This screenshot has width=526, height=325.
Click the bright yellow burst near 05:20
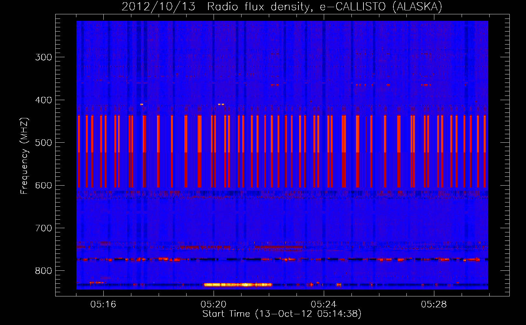coord(238,285)
